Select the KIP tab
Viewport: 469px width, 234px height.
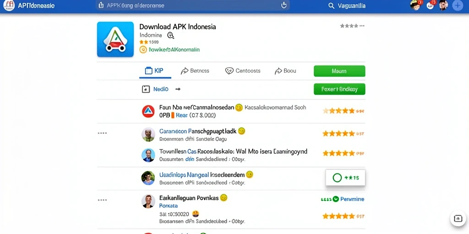155,71
